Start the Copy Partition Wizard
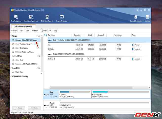 23,44
